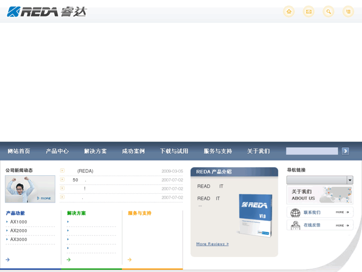
Task: Click the 公司新闻动态 heading
Action: [19, 170]
